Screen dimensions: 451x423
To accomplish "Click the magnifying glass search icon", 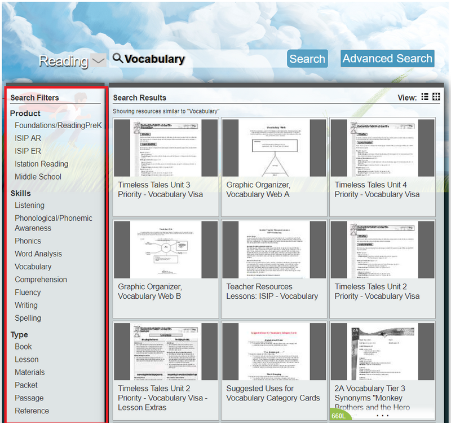I will (117, 58).
